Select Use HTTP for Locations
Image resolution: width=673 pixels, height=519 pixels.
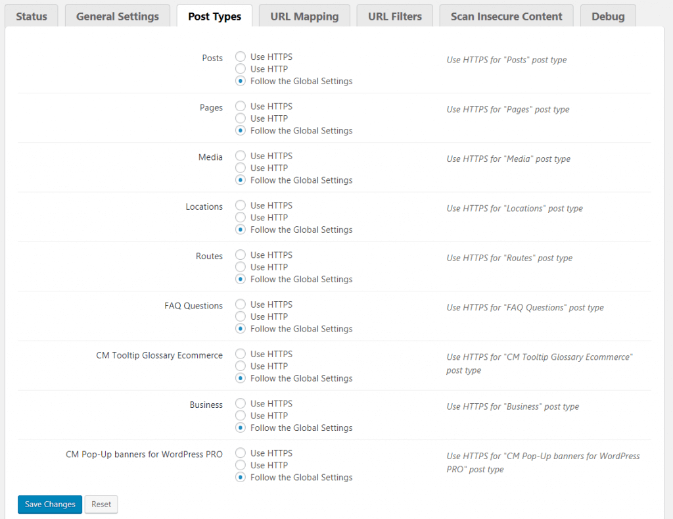pyautogui.click(x=241, y=218)
